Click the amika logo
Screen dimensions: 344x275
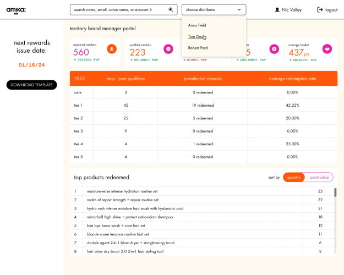pyautogui.click(x=16, y=10)
